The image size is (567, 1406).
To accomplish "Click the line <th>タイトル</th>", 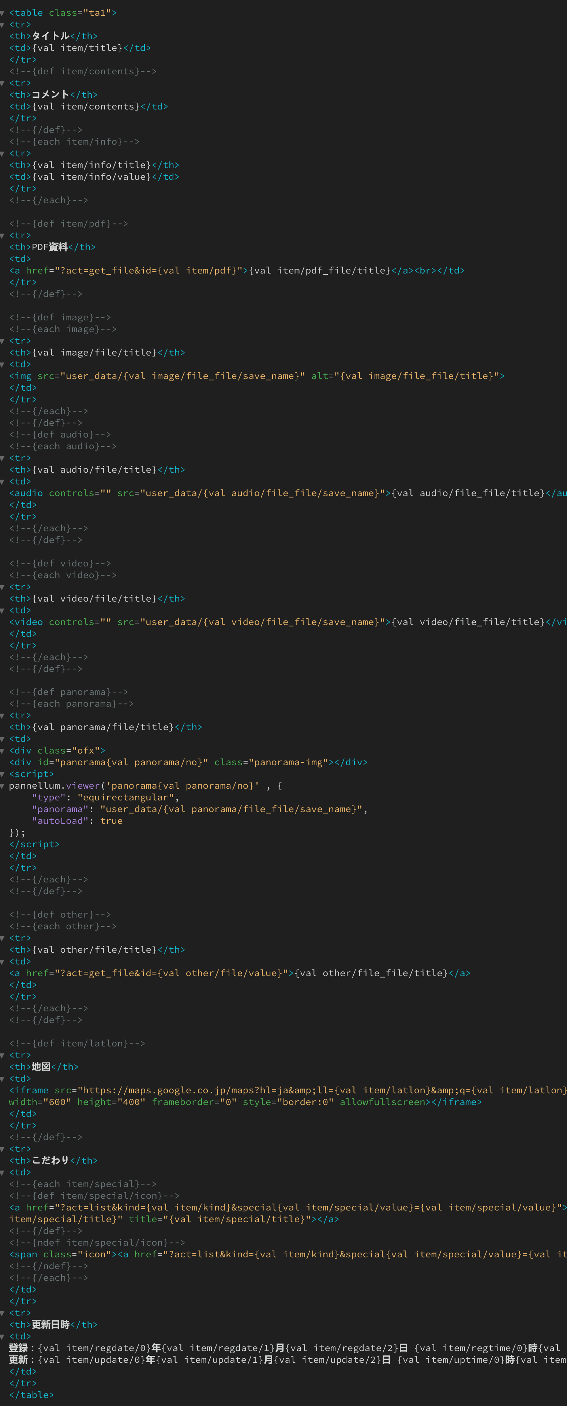I will click(x=53, y=36).
